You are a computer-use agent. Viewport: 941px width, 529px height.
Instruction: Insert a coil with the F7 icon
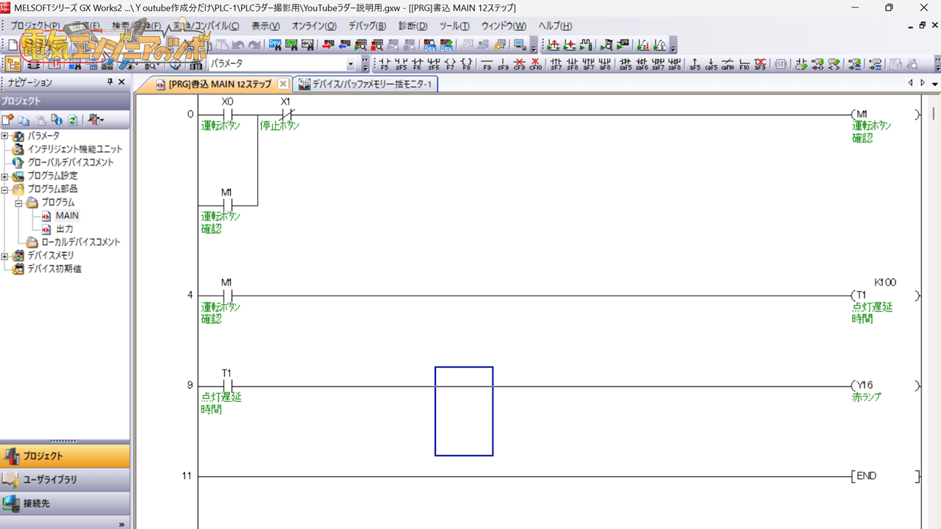pos(450,64)
